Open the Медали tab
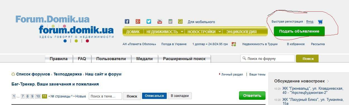349x105 pixels. tap(144, 59)
